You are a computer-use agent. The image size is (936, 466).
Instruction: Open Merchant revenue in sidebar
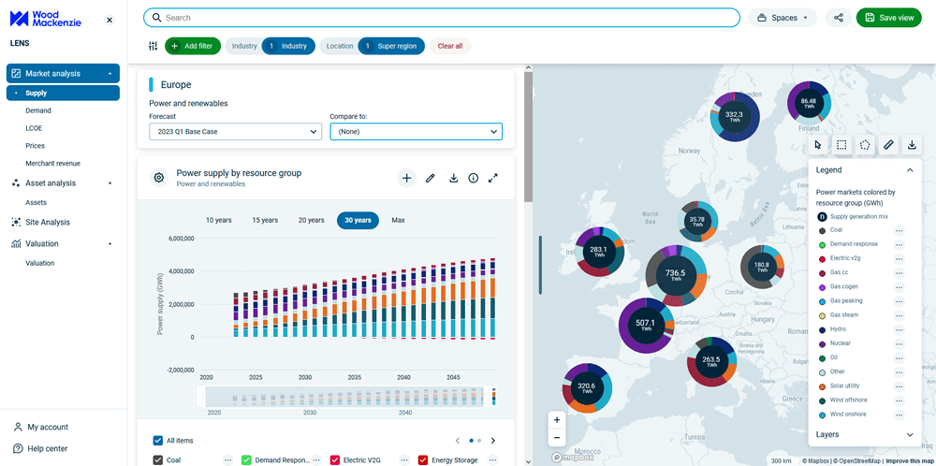52,163
